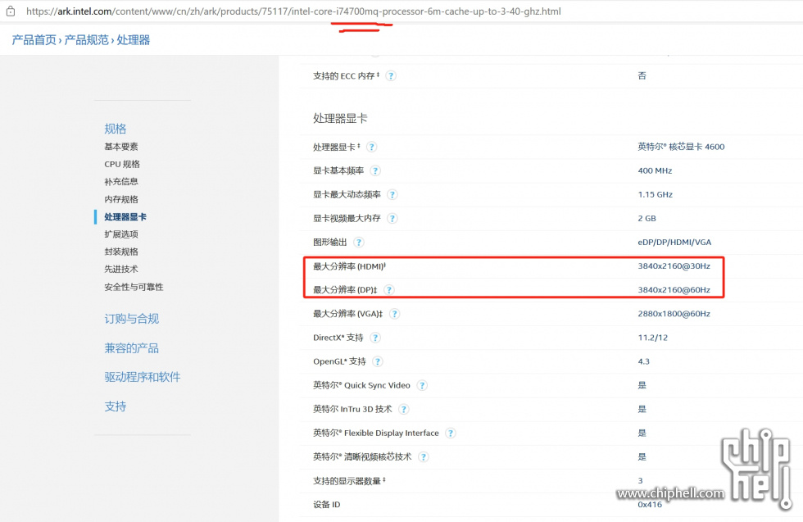
Task: Select 处理器显卡 sidebar item
Action: coord(125,216)
